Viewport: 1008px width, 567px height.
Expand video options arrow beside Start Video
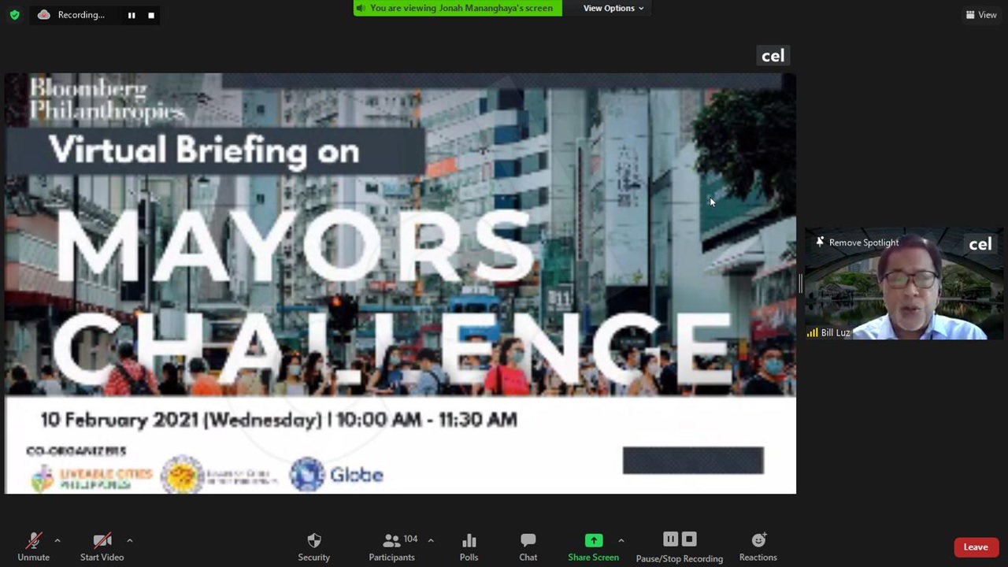click(x=129, y=540)
